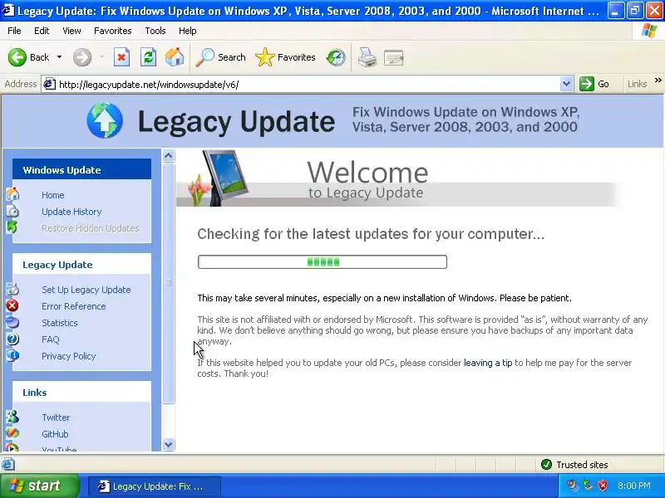665x498 pixels.
Task: Open the View menu
Action: coord(71,31)
